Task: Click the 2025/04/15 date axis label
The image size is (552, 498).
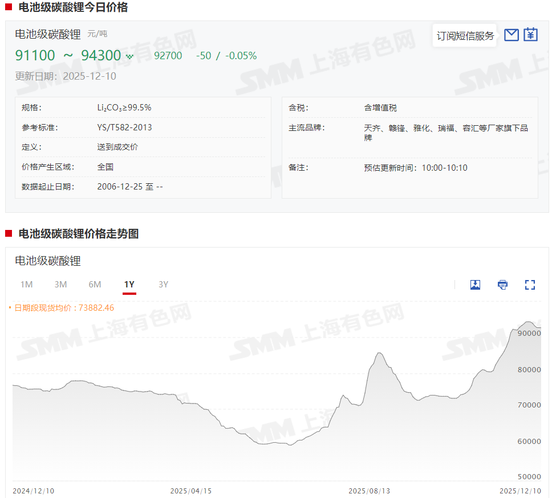Action: [x=190, y=491]
